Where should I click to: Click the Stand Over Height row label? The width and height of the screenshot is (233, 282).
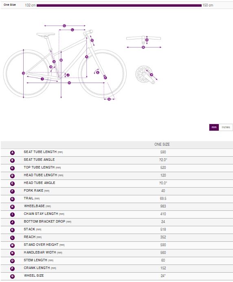pyautogui.click(x=44, y=245)
